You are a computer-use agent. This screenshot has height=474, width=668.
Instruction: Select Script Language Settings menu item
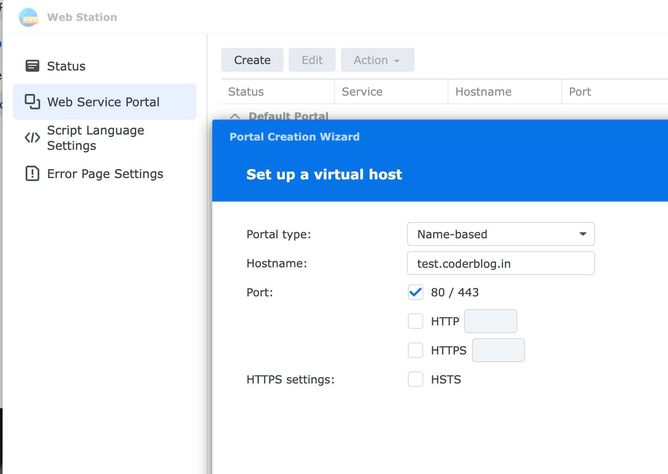pos(96,138)
